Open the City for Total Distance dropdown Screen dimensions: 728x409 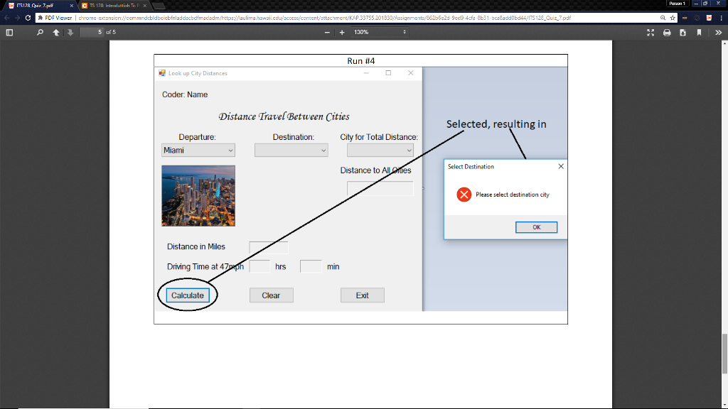[x=380, y=151]
